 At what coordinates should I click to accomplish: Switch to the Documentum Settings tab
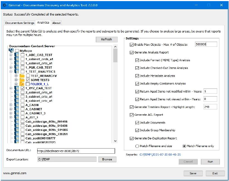pyautogui.click(x=20, y=23)
